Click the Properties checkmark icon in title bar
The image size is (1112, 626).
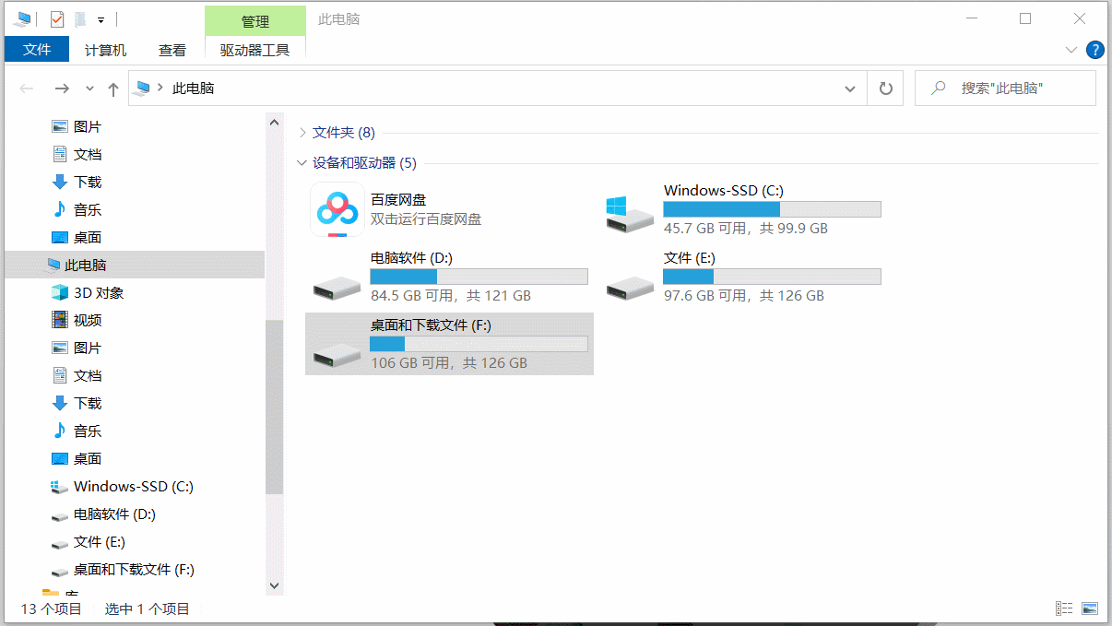pos(57,18)
